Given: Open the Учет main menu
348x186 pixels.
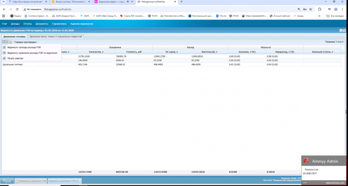Looking at the screenshot, I should pos(5,24).
